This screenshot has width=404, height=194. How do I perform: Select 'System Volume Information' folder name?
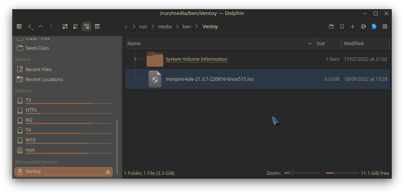(x=196, y=59)
